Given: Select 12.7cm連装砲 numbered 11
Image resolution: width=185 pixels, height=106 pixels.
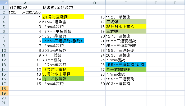Looking at the screenshot, I should (x=63, y=64).
